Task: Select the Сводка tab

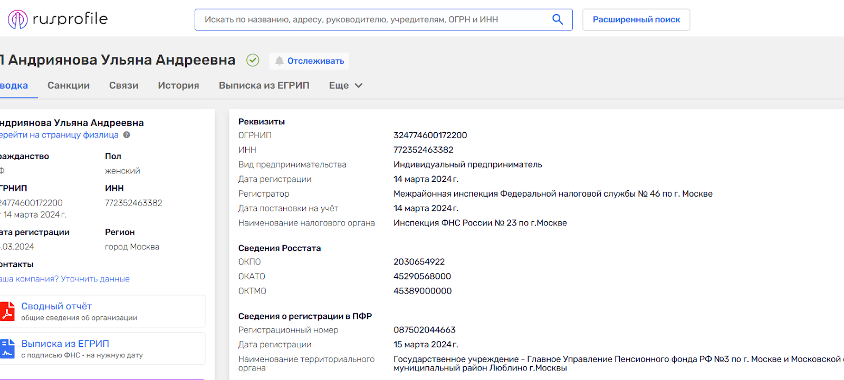Action: click(x=14, y=85)
